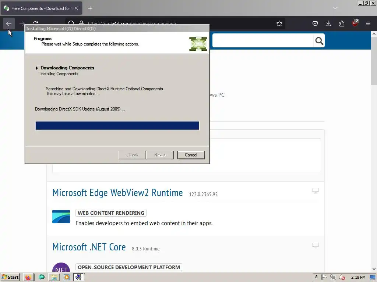Close the Free Components tab
Viewport: 377px width, 282px height.
pos(76,8)
